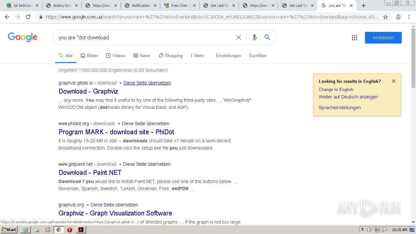Viewport: 416px width, 234px height.
Task: Close the 'Atakoy Esc' tab
Action: pyautogui.click(x=76, y=6)
